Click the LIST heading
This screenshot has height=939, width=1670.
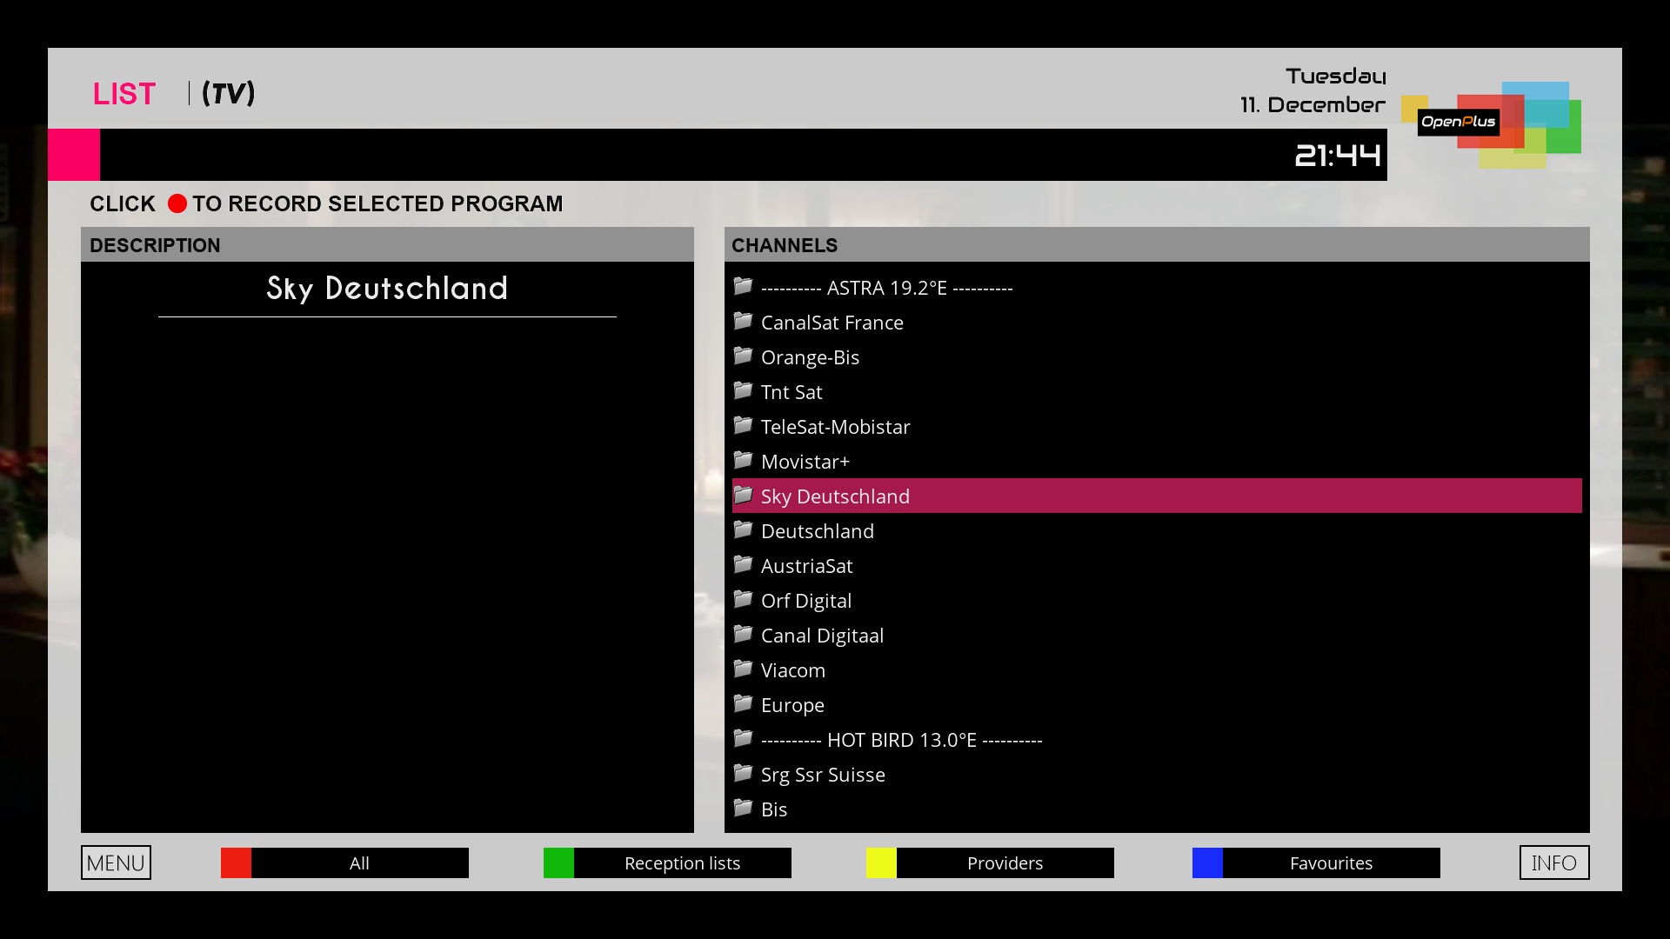click(x=124, y=94)
